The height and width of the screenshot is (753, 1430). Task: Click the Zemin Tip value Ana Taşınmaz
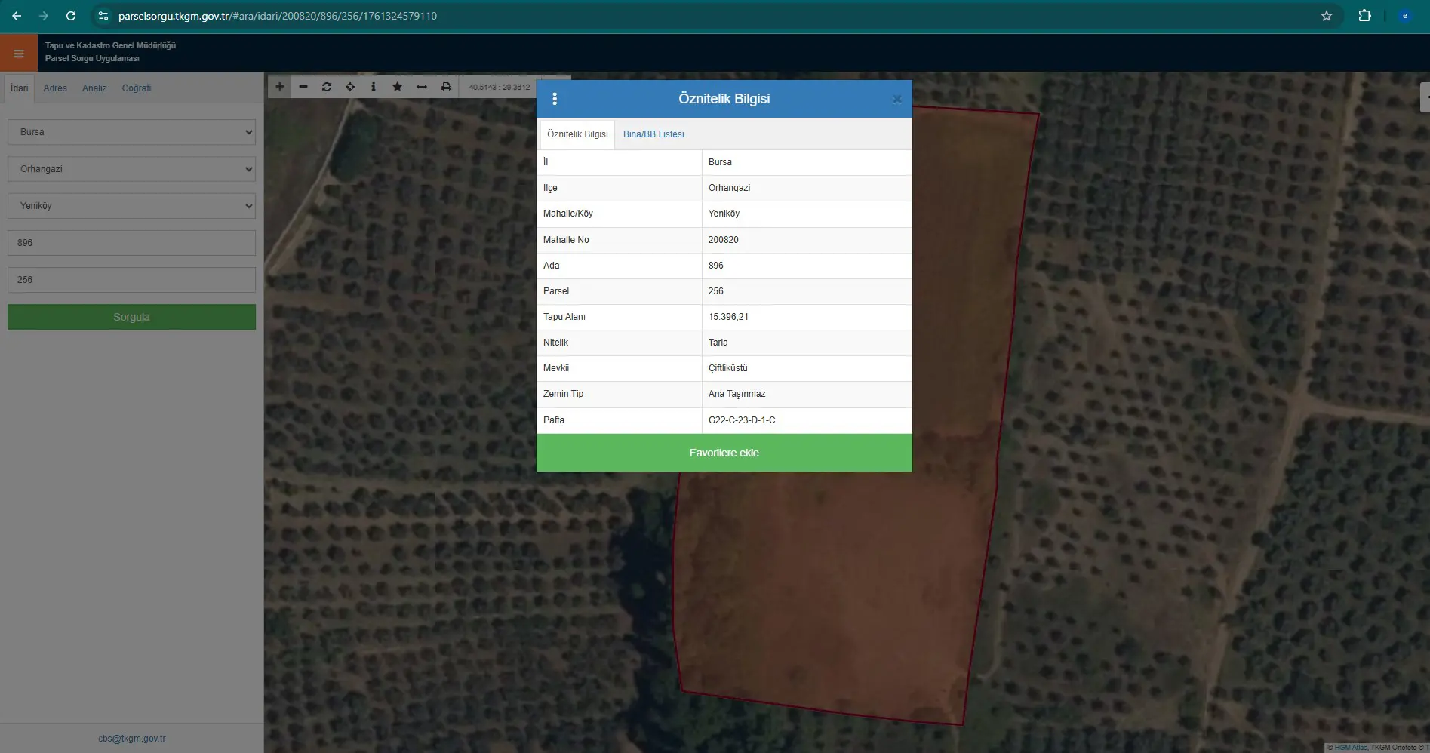coord(737,394)
